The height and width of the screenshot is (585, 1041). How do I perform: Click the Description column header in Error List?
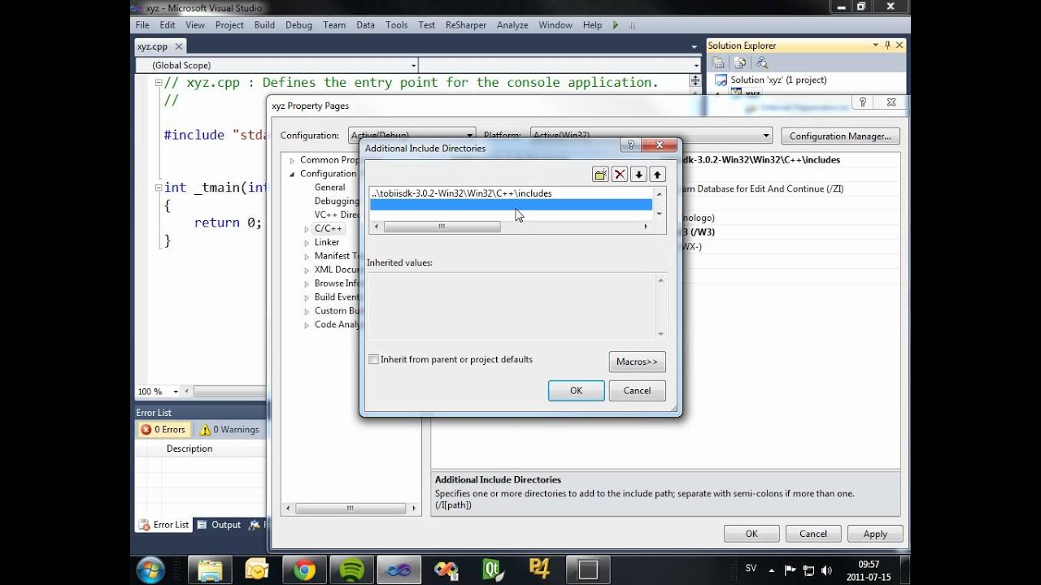point(189,448)
